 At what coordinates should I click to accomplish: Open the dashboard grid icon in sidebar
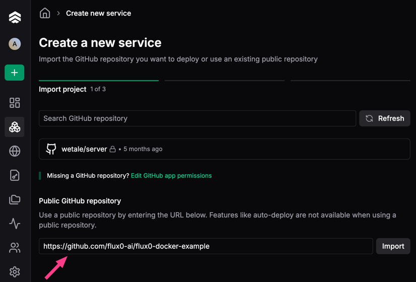click(15, 103)
